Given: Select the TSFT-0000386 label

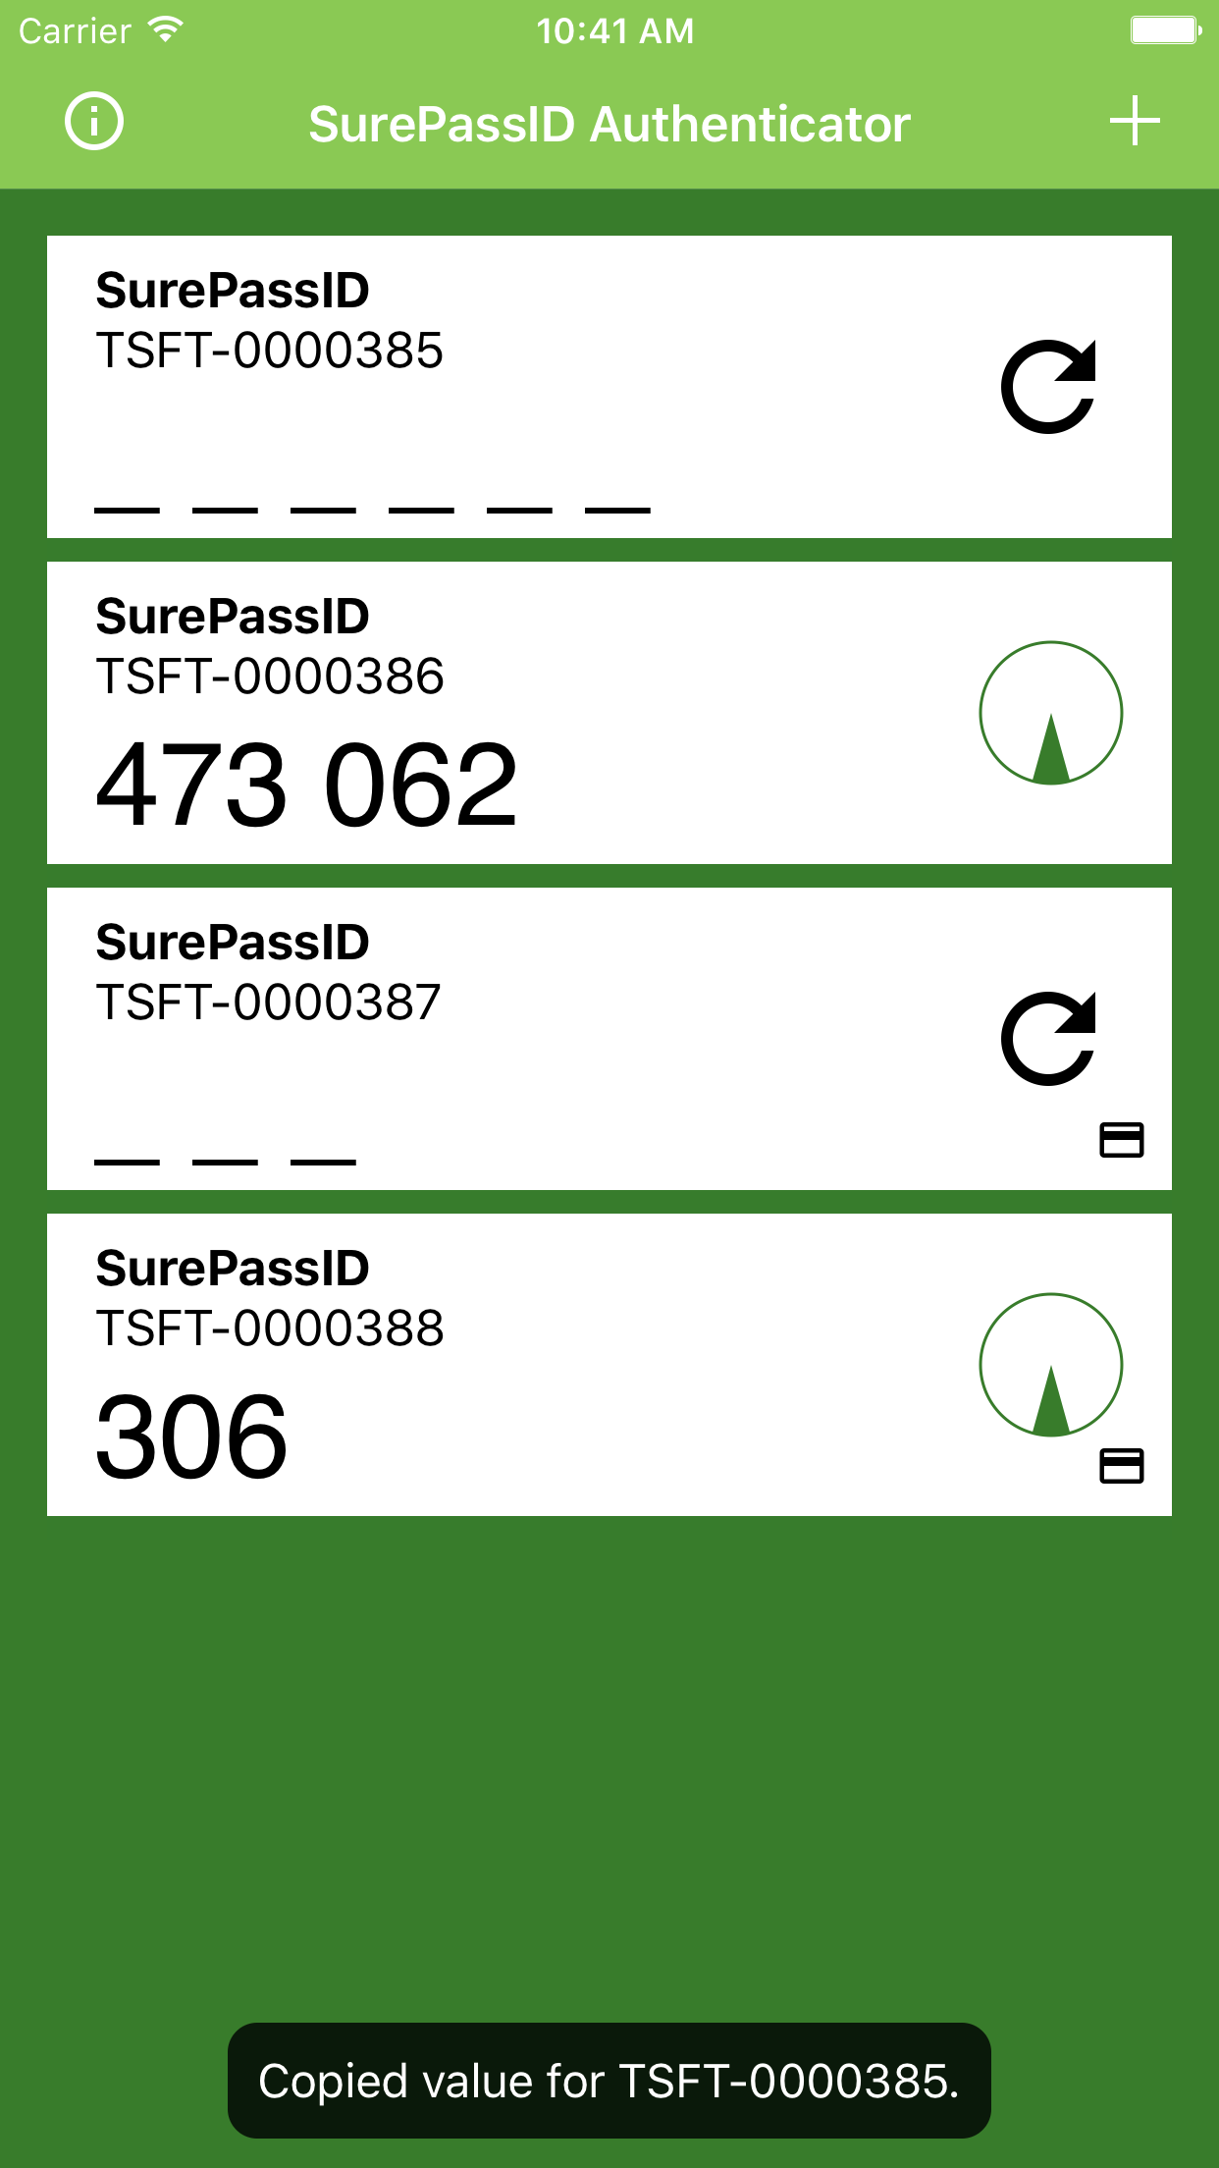Looking at the screenshot, I should pyautogui.click(x=270, y=677).
